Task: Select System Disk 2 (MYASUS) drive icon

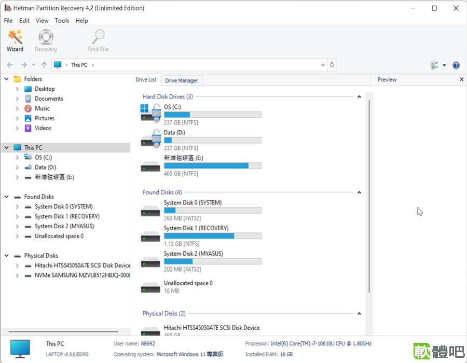Action: (x=150, y=262)
